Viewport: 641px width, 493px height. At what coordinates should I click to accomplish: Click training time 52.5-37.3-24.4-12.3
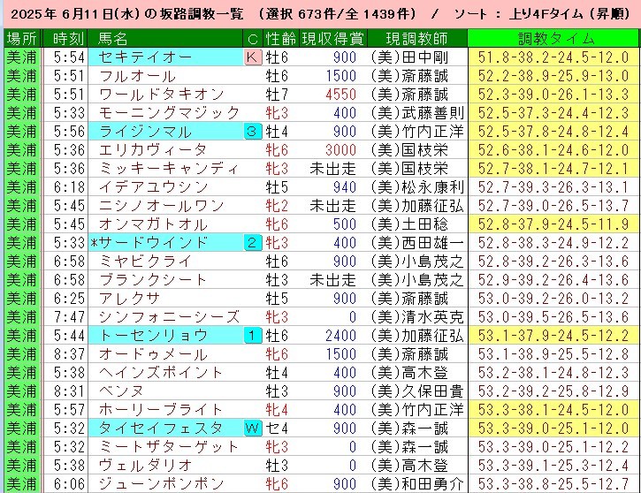point(553,113)
